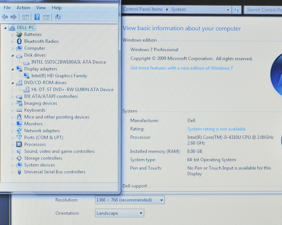Click the Windows 7 Professional text
The height and width of the screenshot is (225, 282).
point(154,50)
